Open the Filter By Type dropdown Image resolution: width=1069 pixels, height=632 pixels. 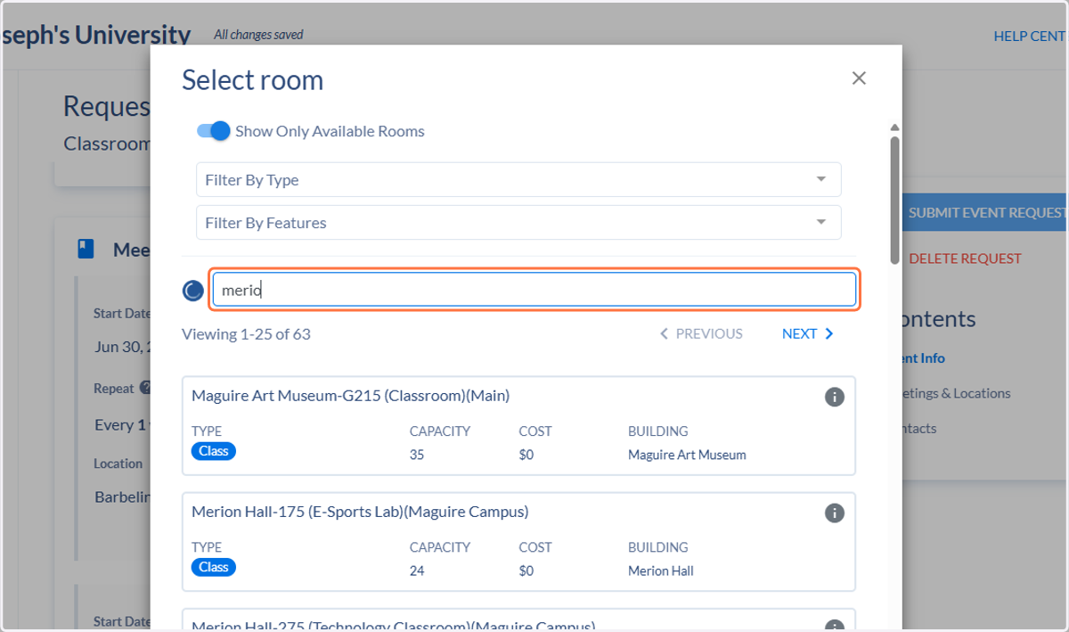(518, 180)
